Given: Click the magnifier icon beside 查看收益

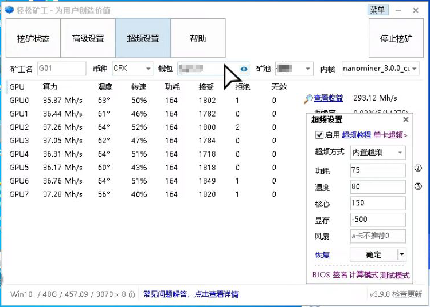Looking at the screenshot, I should pos(308,99).
